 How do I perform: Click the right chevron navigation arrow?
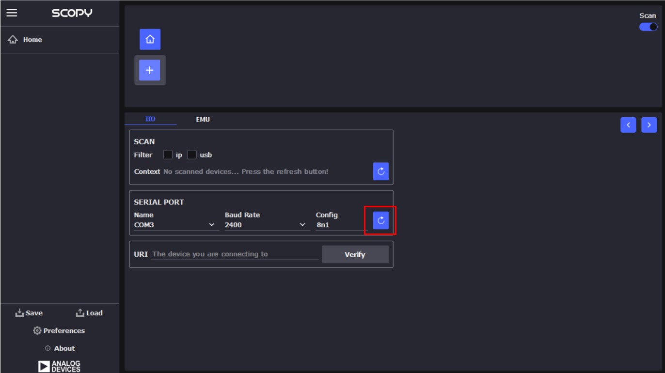(649, 124)
